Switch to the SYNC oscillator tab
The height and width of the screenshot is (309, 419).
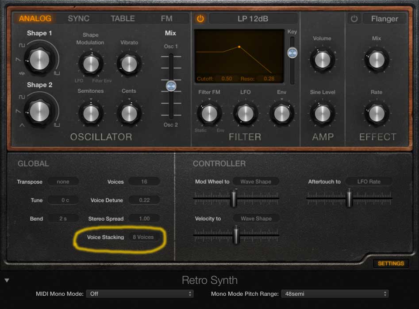point(78,19)
